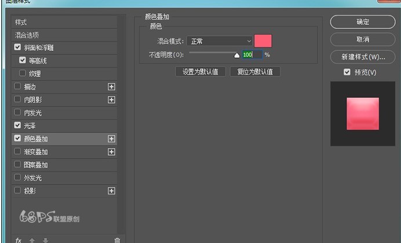The image size is (401, 243).
Task: Add another Gradient Overlay (渐变叠加) with plus icon
Action: click(x=111, y=152)
